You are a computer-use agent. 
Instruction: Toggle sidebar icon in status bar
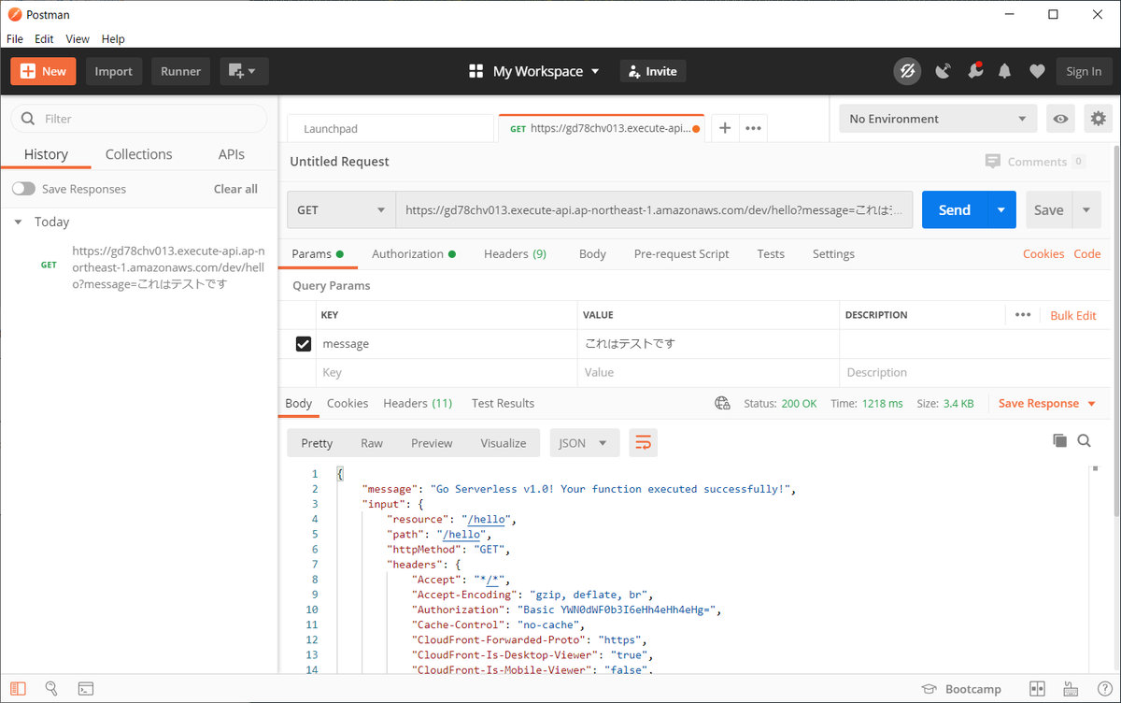[19, 689]
